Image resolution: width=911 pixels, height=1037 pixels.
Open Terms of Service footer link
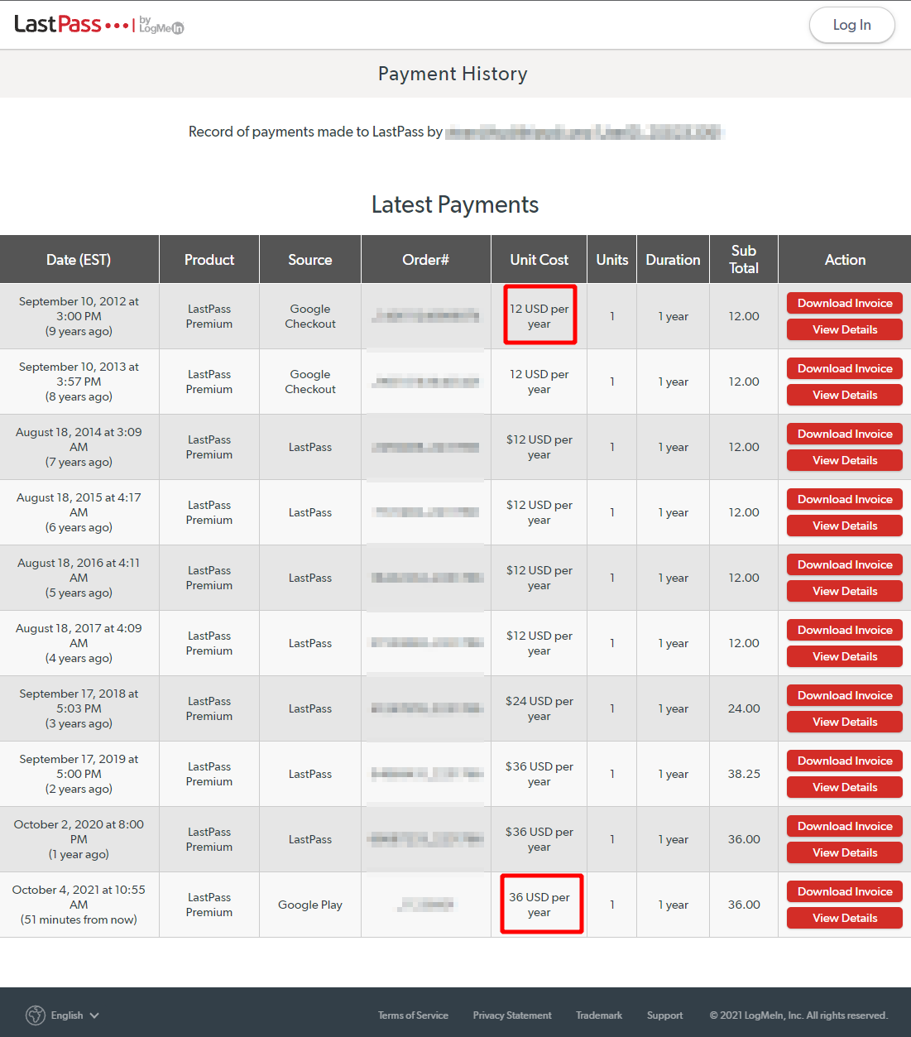[x=413, y=1015]
